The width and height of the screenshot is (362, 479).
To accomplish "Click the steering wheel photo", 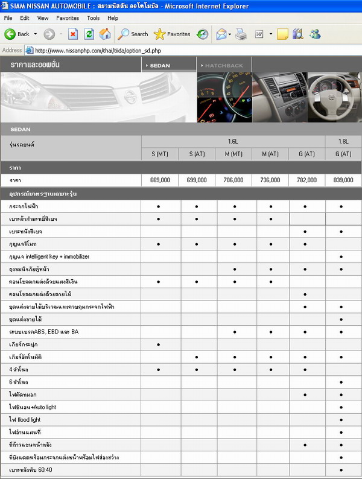I will (335, 98).
